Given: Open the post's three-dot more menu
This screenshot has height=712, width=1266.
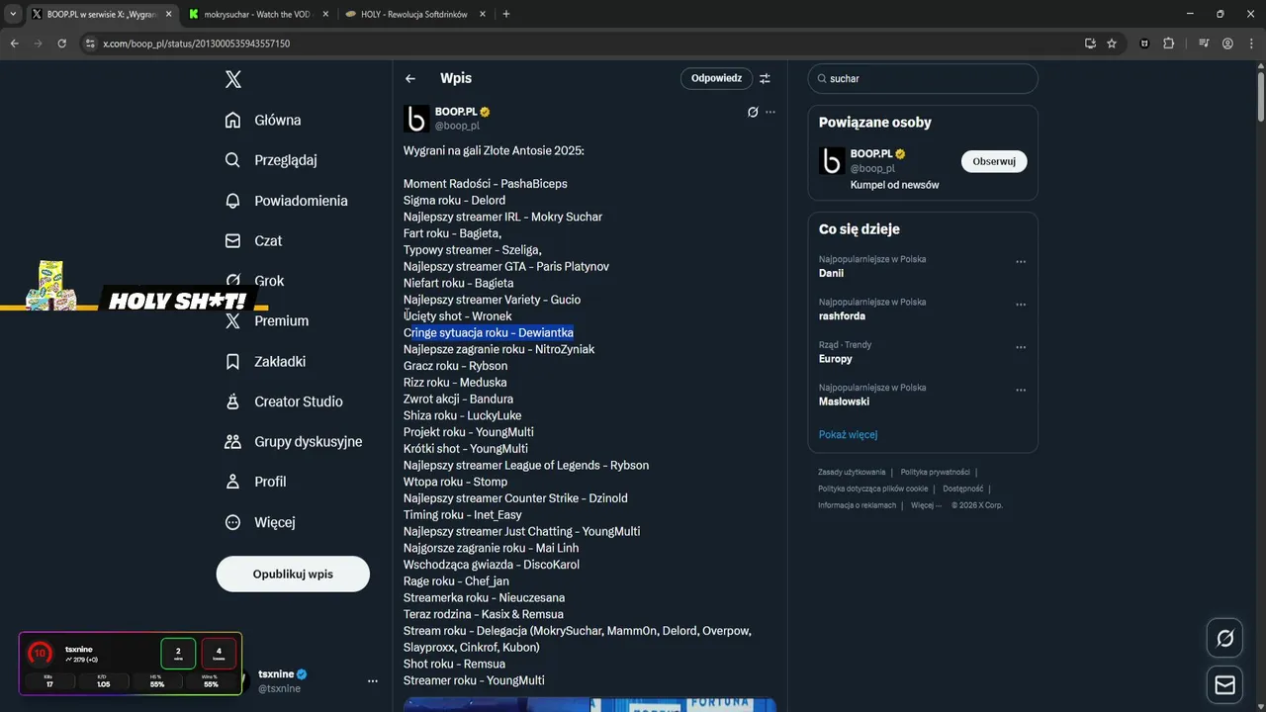Looking at the screenshot, I should 770,112.
